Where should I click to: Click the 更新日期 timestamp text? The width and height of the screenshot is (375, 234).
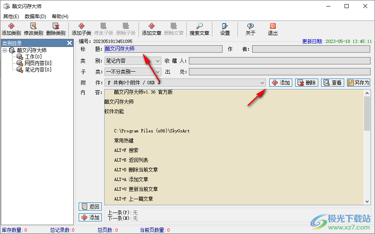coord(337,41)
